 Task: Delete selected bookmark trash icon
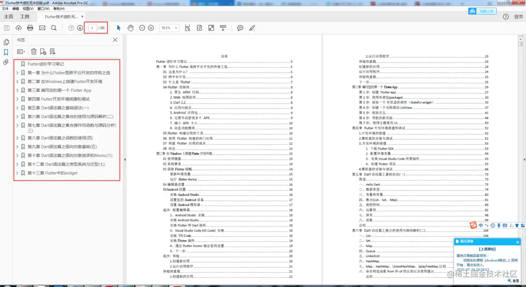[34, 52]
